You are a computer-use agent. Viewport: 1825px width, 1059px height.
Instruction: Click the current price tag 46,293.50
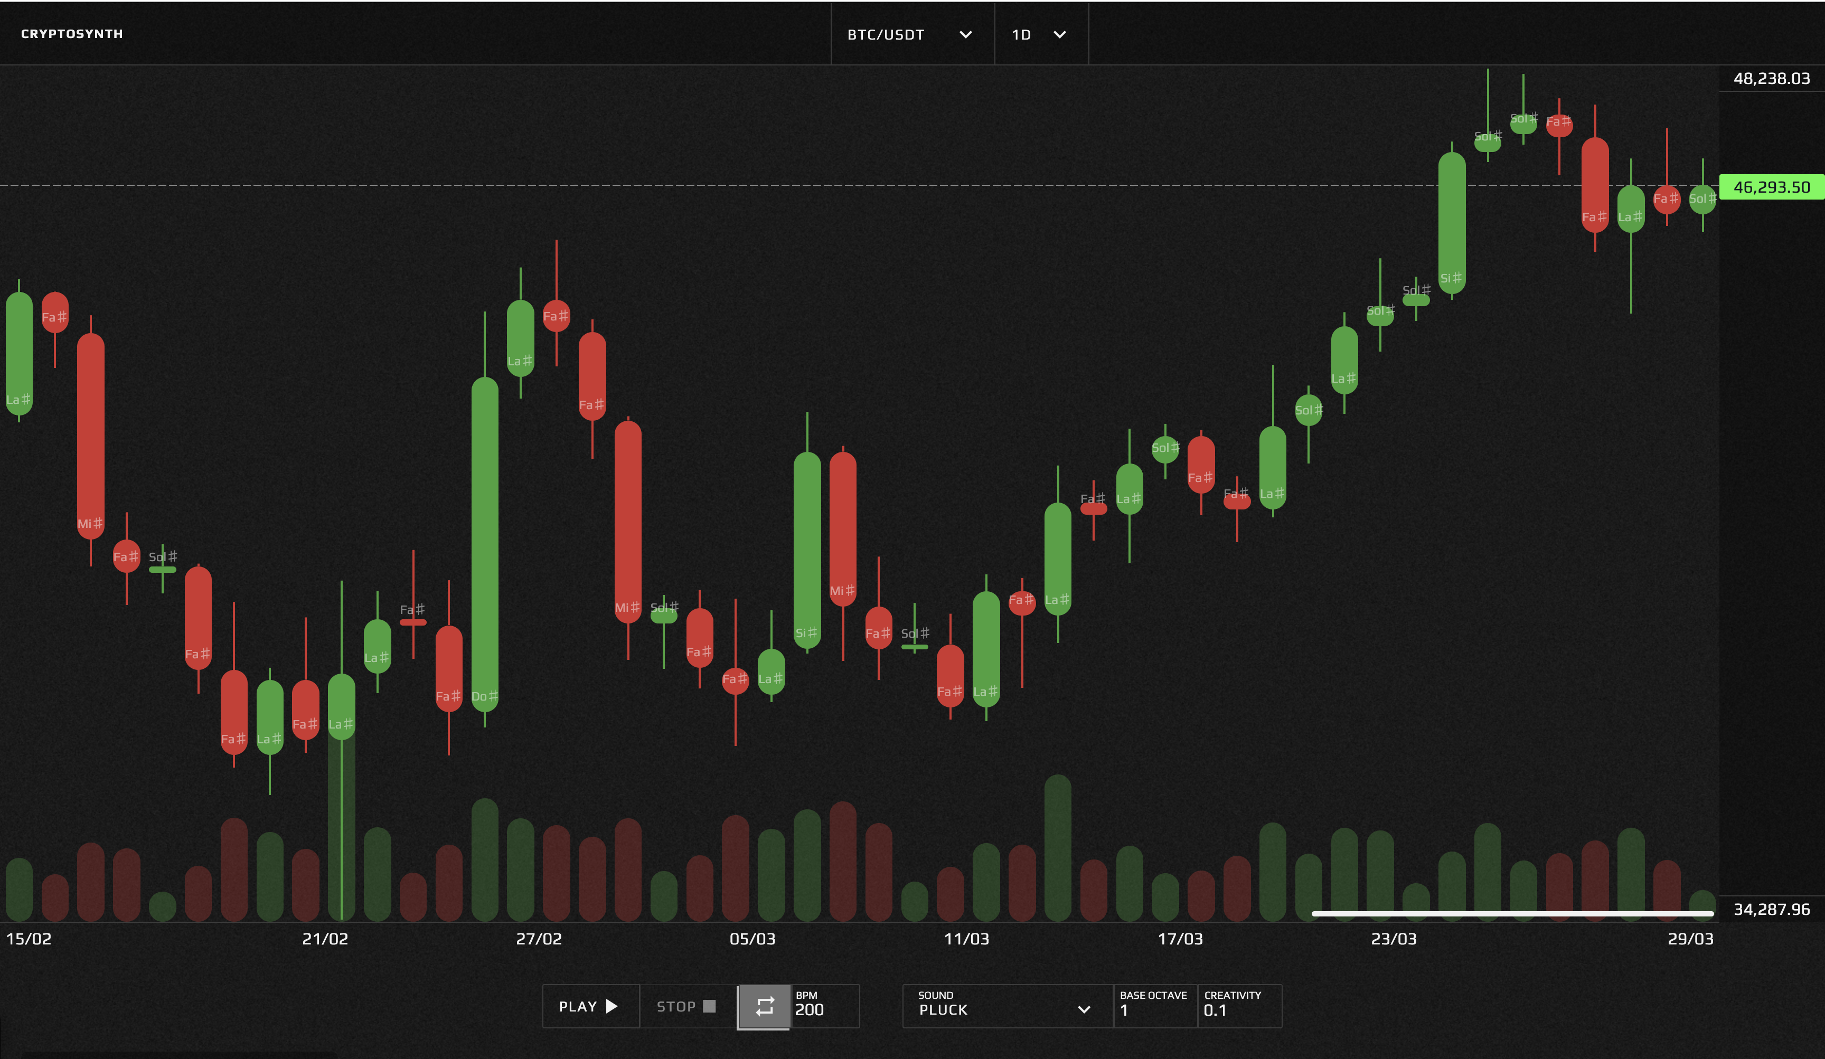pyautogui.click(x=1772, y=187)
